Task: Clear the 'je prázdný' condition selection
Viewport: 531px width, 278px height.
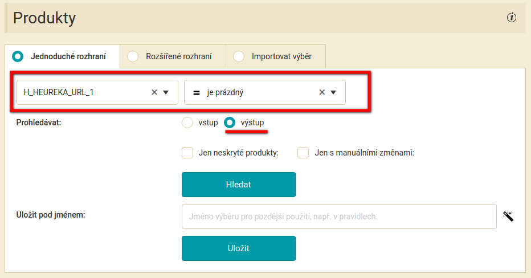Action: point(322,92)
